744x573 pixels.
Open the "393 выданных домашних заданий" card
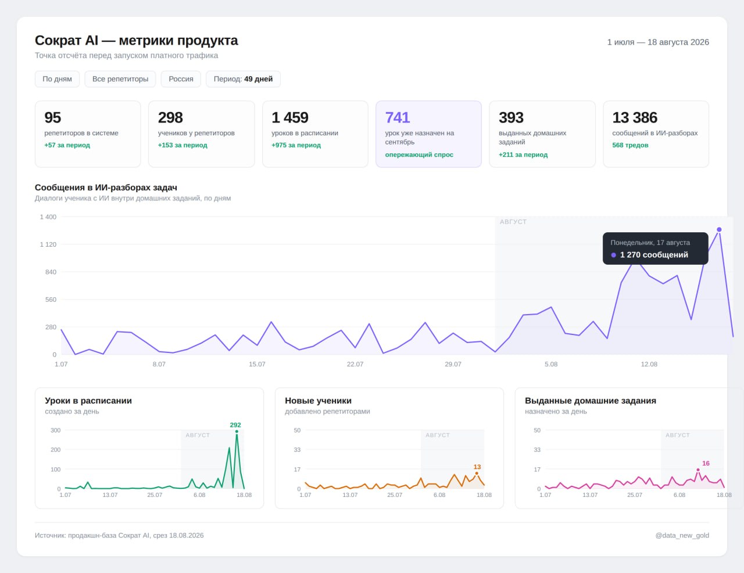pyautogui.click(x=542, y=134)
